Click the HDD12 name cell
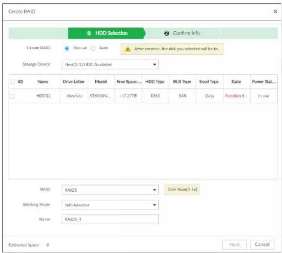Viewport: 282px width, 253px height. tap(43, 96)
